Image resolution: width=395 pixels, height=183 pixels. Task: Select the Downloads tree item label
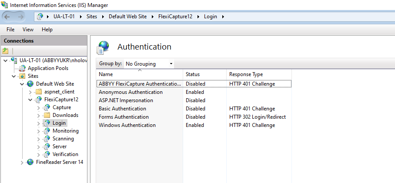pyautogui.click(x=65, y=115)
